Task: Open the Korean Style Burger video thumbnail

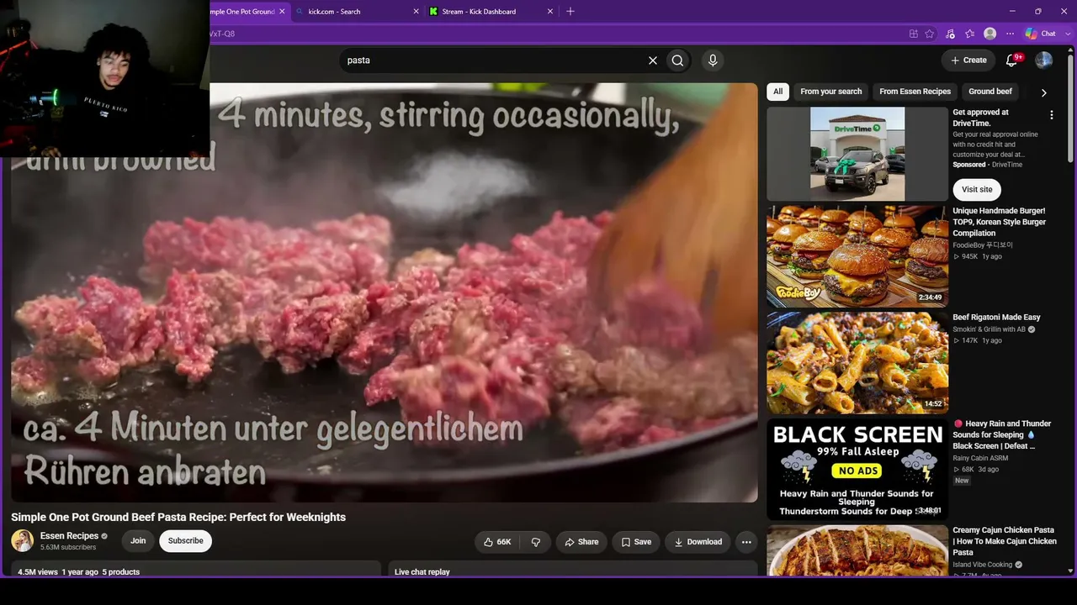Action: point(857,256)
